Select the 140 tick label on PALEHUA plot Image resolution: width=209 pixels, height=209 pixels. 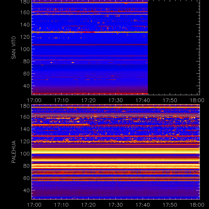[x=25, y=129]
